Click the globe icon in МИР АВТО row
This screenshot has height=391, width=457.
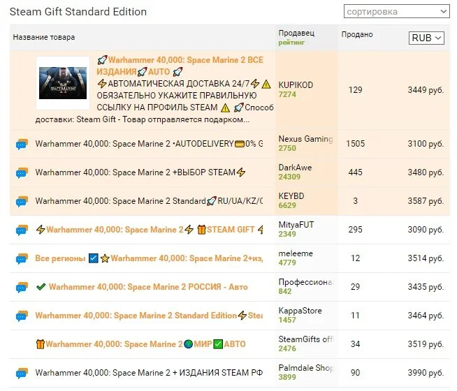point(188,344)
